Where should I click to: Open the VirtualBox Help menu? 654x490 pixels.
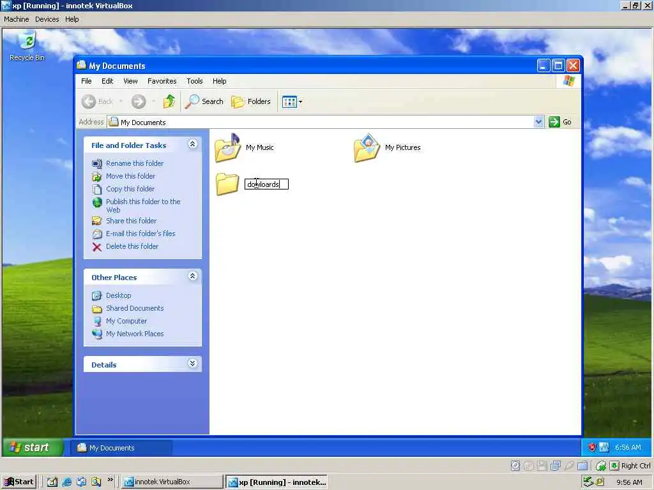[72, 19]
